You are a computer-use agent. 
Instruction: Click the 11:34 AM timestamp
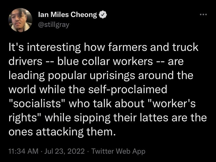click(23, 151)
